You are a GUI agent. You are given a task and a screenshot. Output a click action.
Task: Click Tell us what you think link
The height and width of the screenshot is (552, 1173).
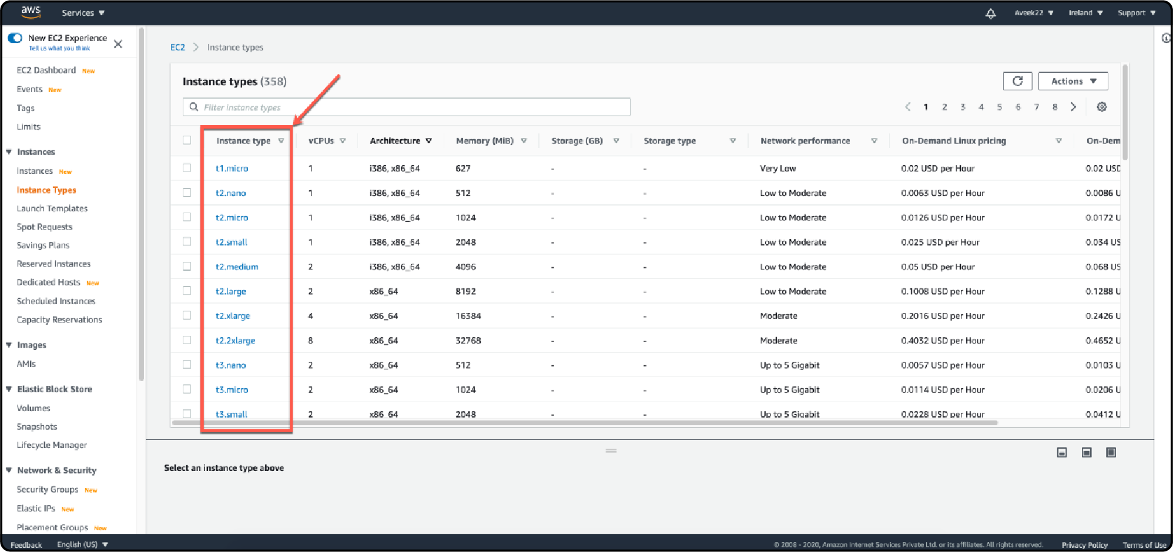[x=59, y=49]
